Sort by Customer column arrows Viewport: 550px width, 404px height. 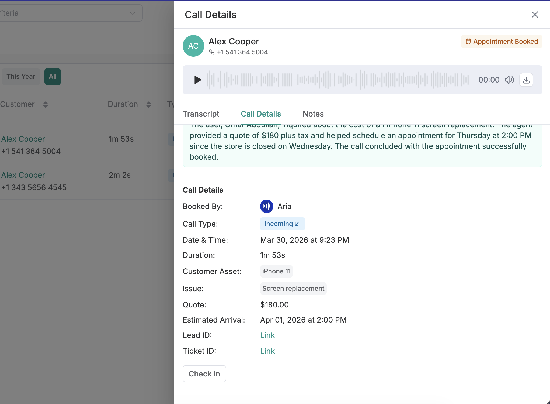[46, 104]
